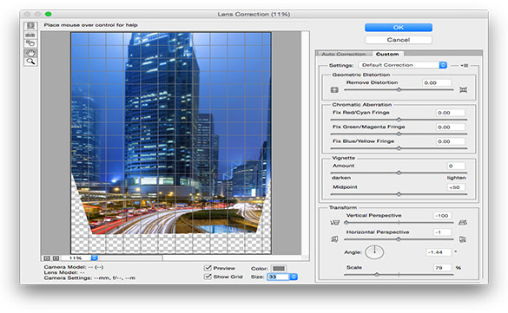Image resolution: width=508 pixels, height=313 pixels.
Task: Click the preview vertical scrollbar
Action: click(x=305, y=144)
